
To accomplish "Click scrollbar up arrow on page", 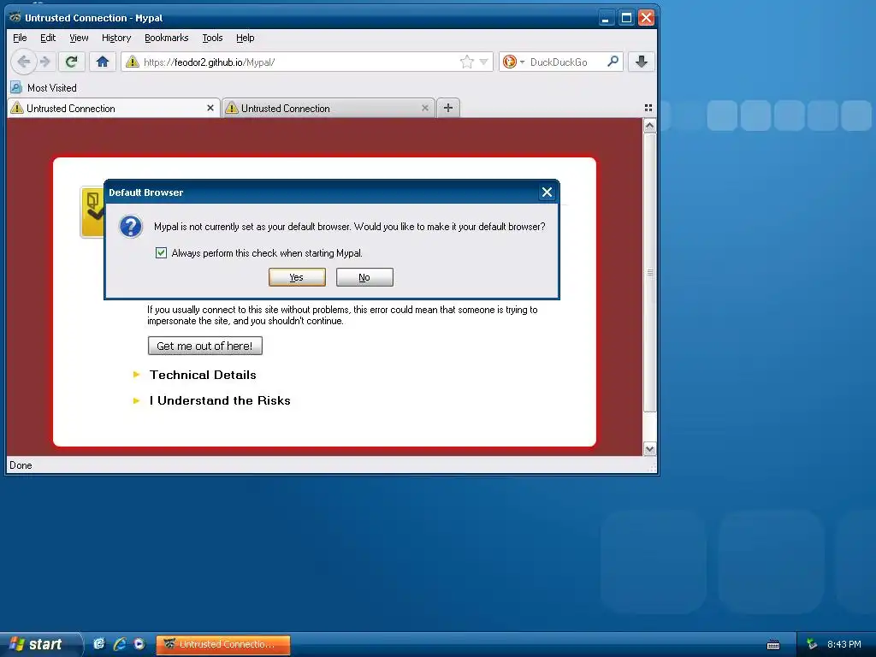I will pos(649,126).
